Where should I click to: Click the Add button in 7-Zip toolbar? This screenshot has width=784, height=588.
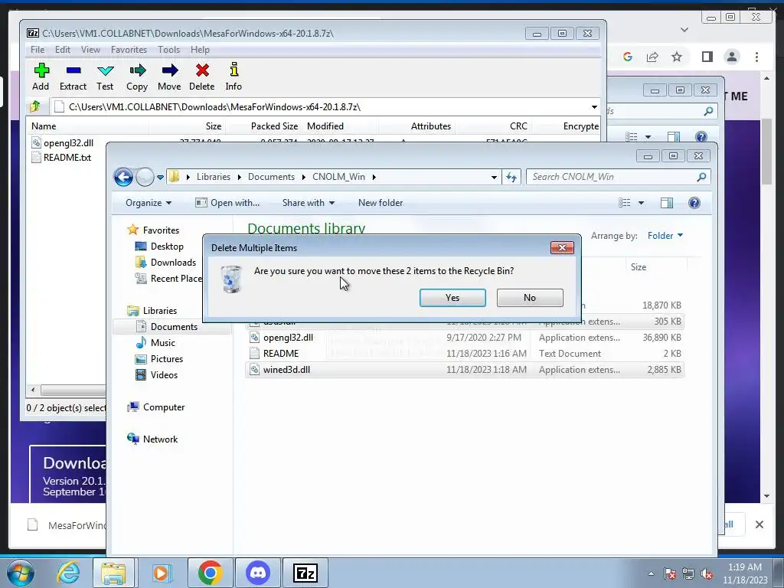tap(41, 77)
